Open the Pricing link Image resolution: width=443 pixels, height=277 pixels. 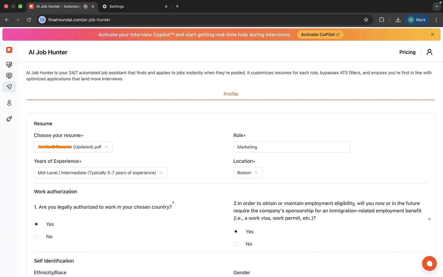tap(407, 52)
